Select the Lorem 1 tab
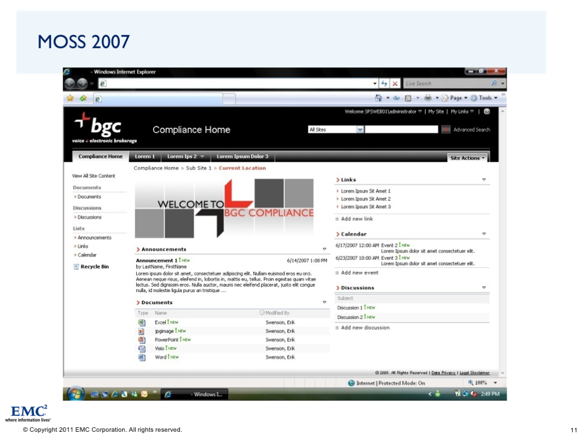Image resolution: width=579 pixels, height=434 pixels. coord(145,157)
